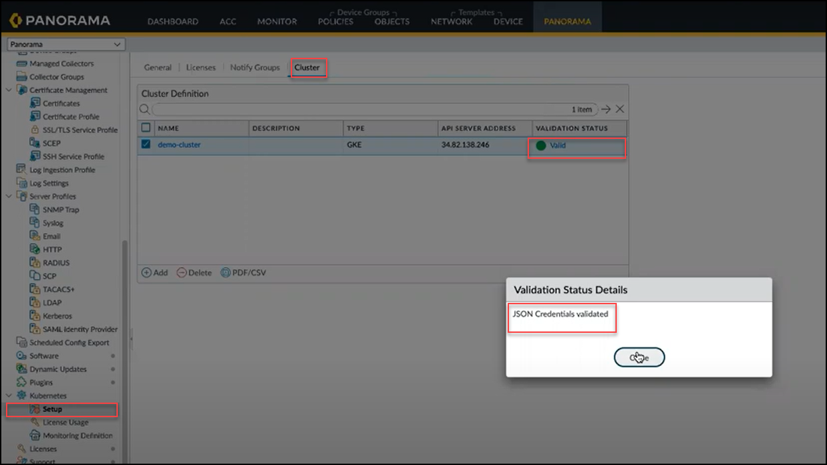Click the clear search X icon
The width and height of the screenshot is (827, 465).
click(x=619, y=110)
